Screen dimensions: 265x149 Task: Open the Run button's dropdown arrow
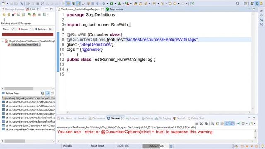(115, 4)
